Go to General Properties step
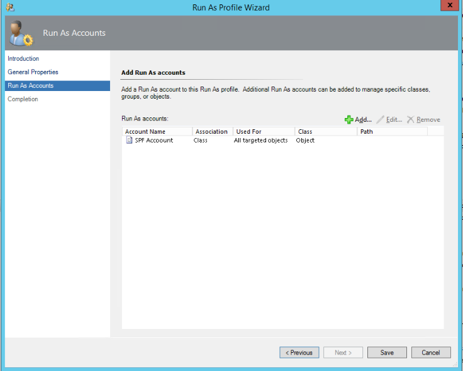 coord(33,72)
